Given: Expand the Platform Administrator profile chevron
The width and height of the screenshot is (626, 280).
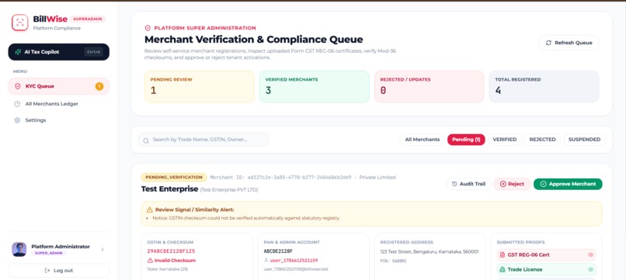Looking at the screenshot, I should point(103,250).
